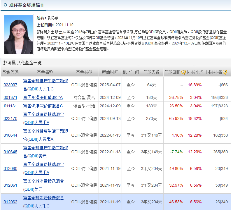Click the 46.53% return for fund 012062
Image resolution: width=233 pixels, height=215 pixels.
coord(176,202)
